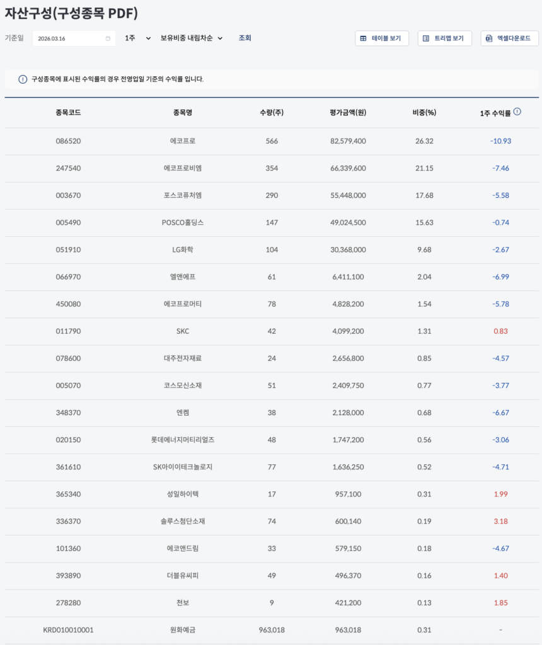Click the 수량(주) column header
The width and height of the screenshot is (542, 645).
pyautogui.click(x=272, y=113)
